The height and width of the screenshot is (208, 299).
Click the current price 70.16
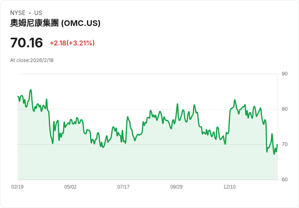coord(26,43)
